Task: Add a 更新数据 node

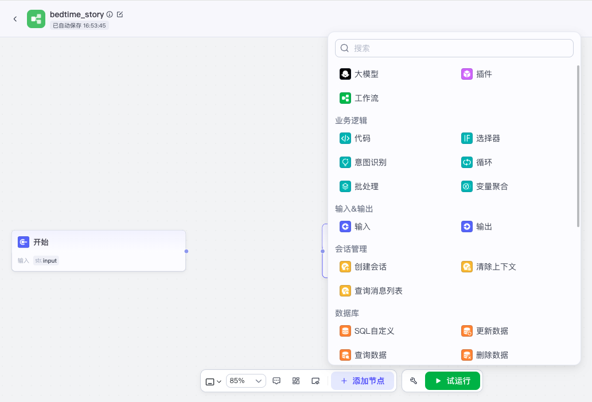Action: point(484,331)
